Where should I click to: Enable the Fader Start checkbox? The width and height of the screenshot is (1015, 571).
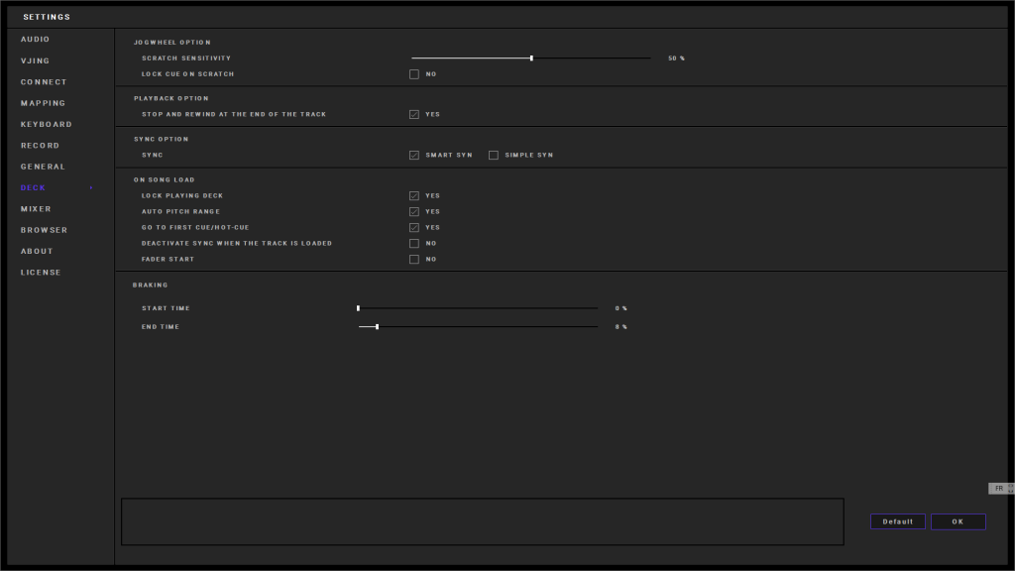click(x=414, y=260)
